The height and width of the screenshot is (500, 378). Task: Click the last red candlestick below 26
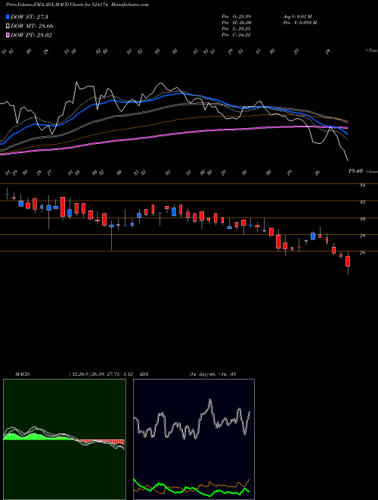(x=348, y=261)
